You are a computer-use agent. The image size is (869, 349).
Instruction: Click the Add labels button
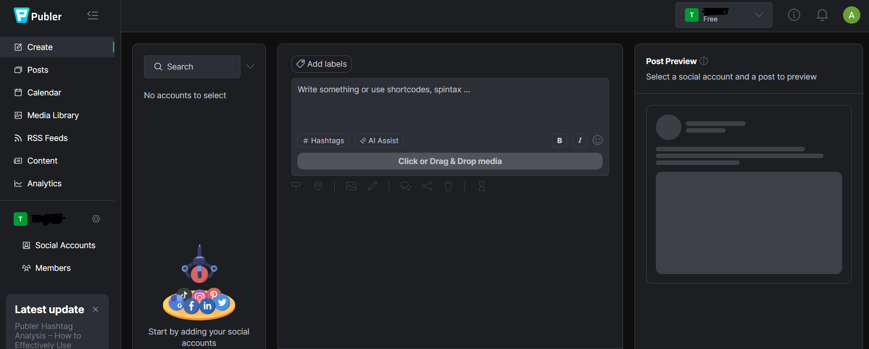pyautogui.click(x=322, y=64)
